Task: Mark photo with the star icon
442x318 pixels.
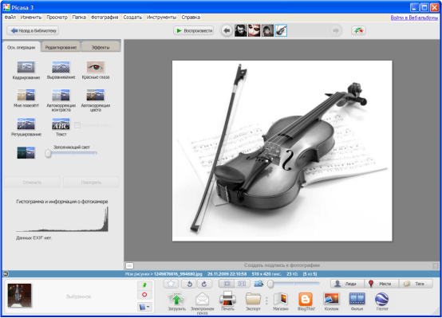Action: pyautogui.click(x=171, y=284)
